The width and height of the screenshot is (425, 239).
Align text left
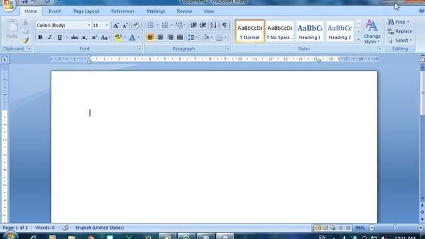coord(151,37)
